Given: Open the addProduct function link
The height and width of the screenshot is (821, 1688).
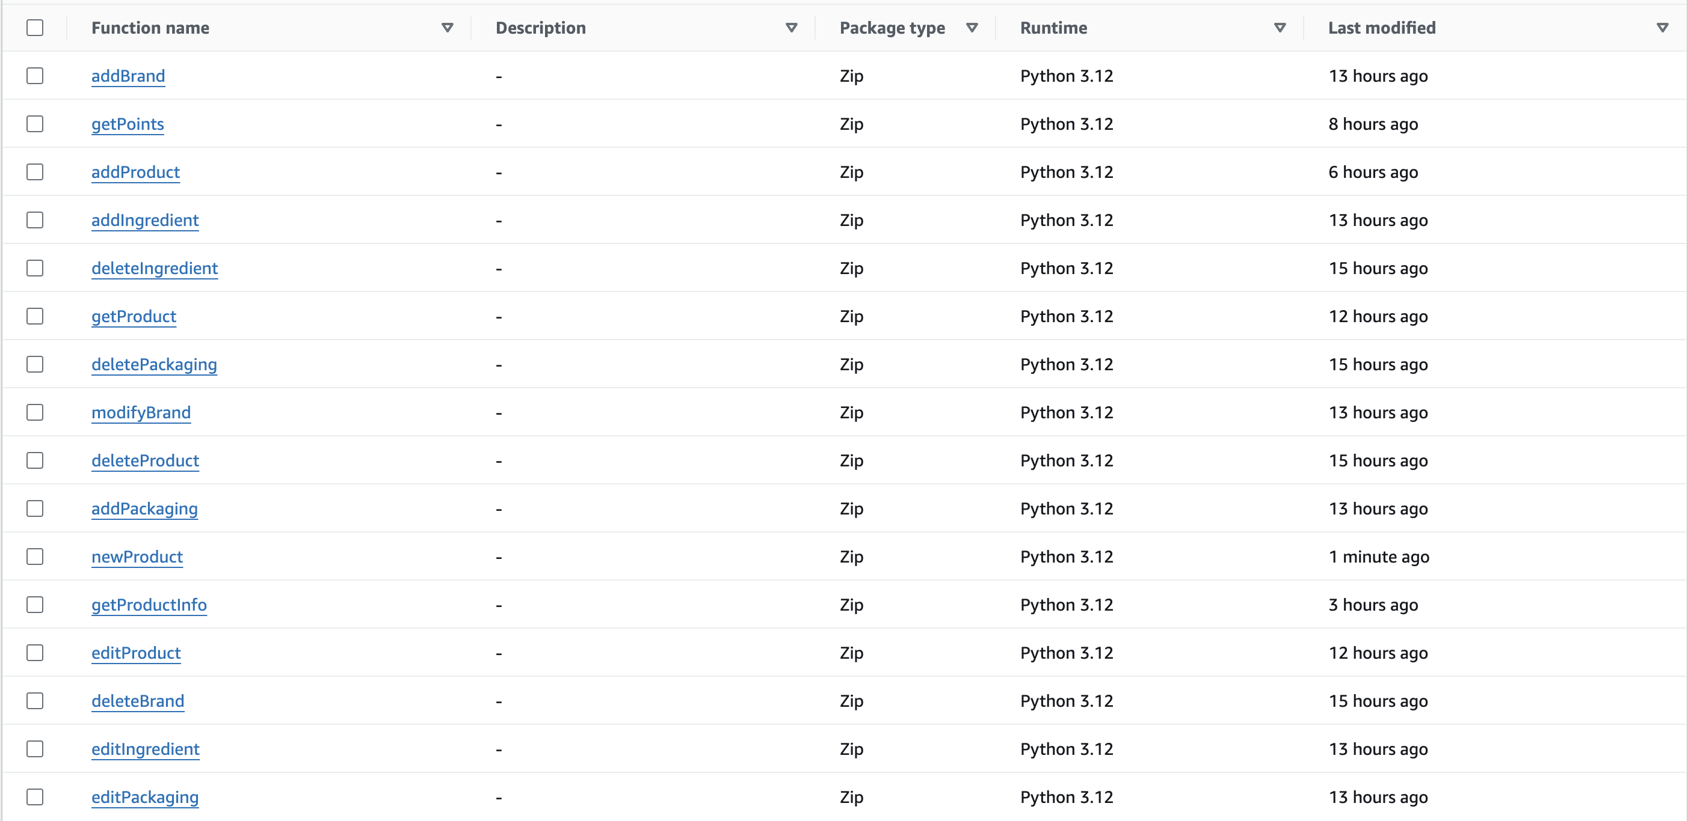Looking at the screenshot, I should click(135, 172).
